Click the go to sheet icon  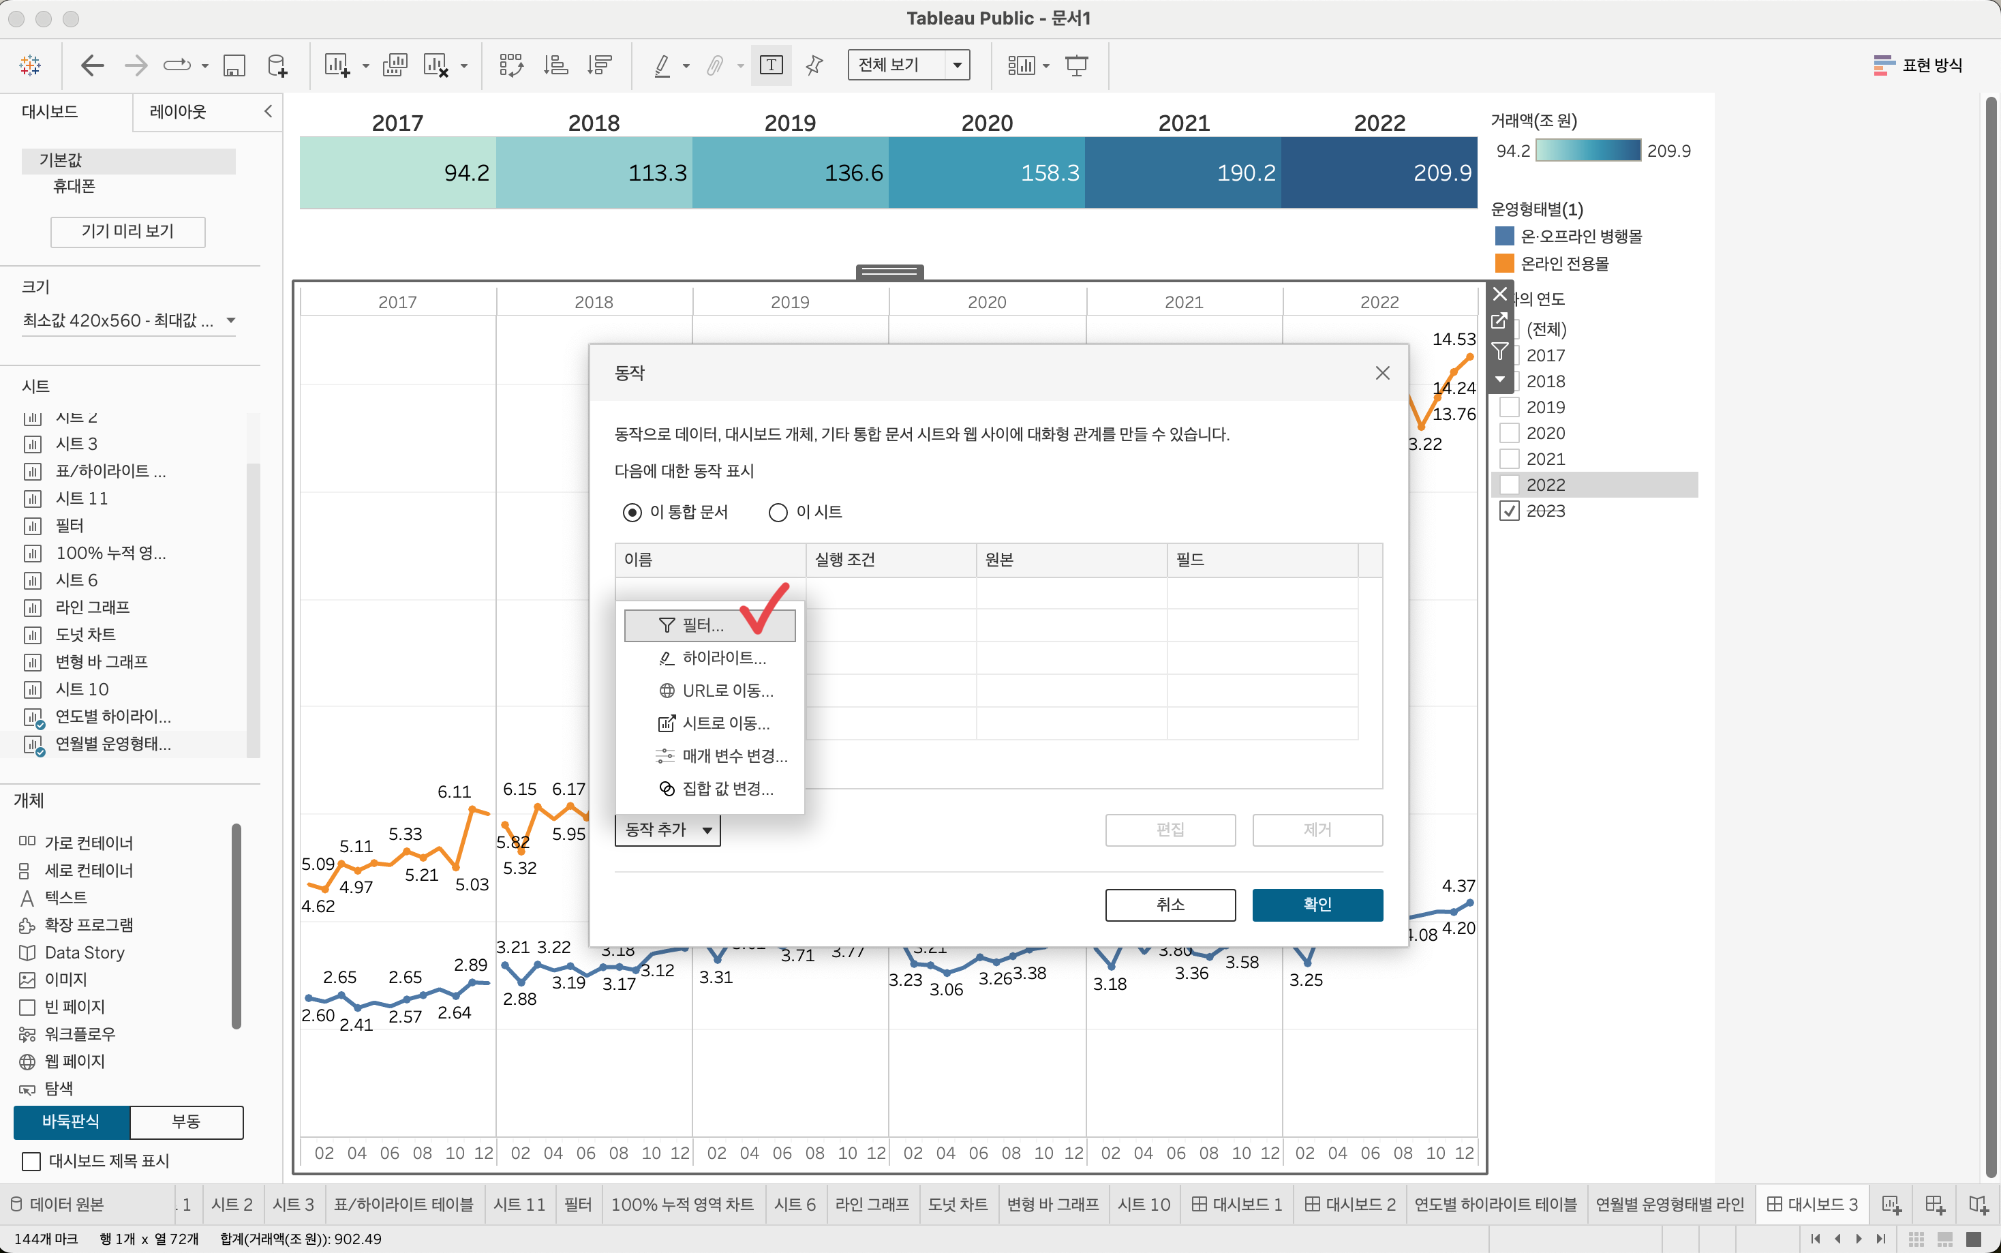1499,322
